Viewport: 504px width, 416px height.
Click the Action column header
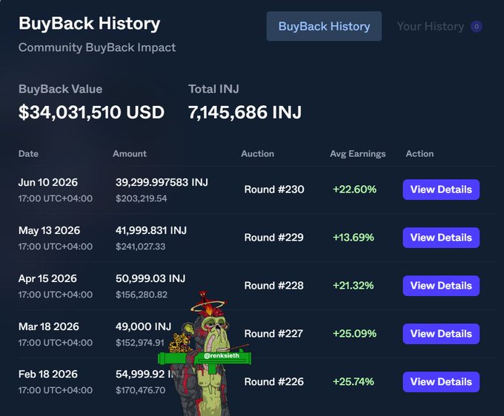(x=420, y=154)
